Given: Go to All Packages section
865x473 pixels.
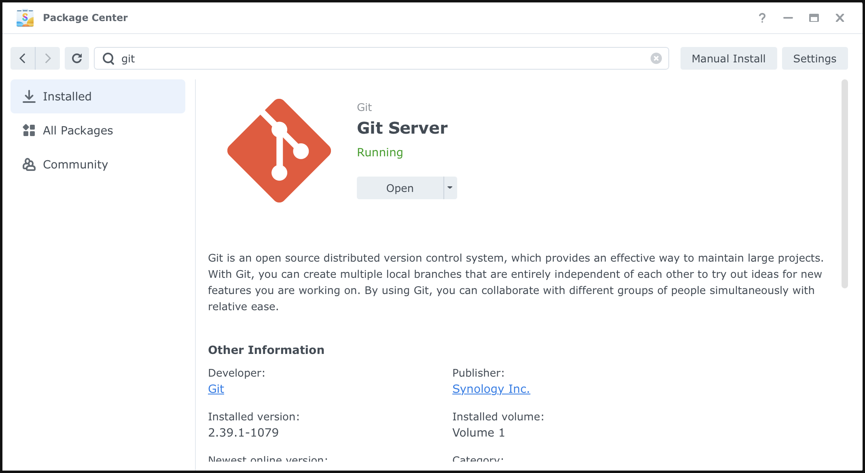Looking at the screenshot, I should [78, 130].
